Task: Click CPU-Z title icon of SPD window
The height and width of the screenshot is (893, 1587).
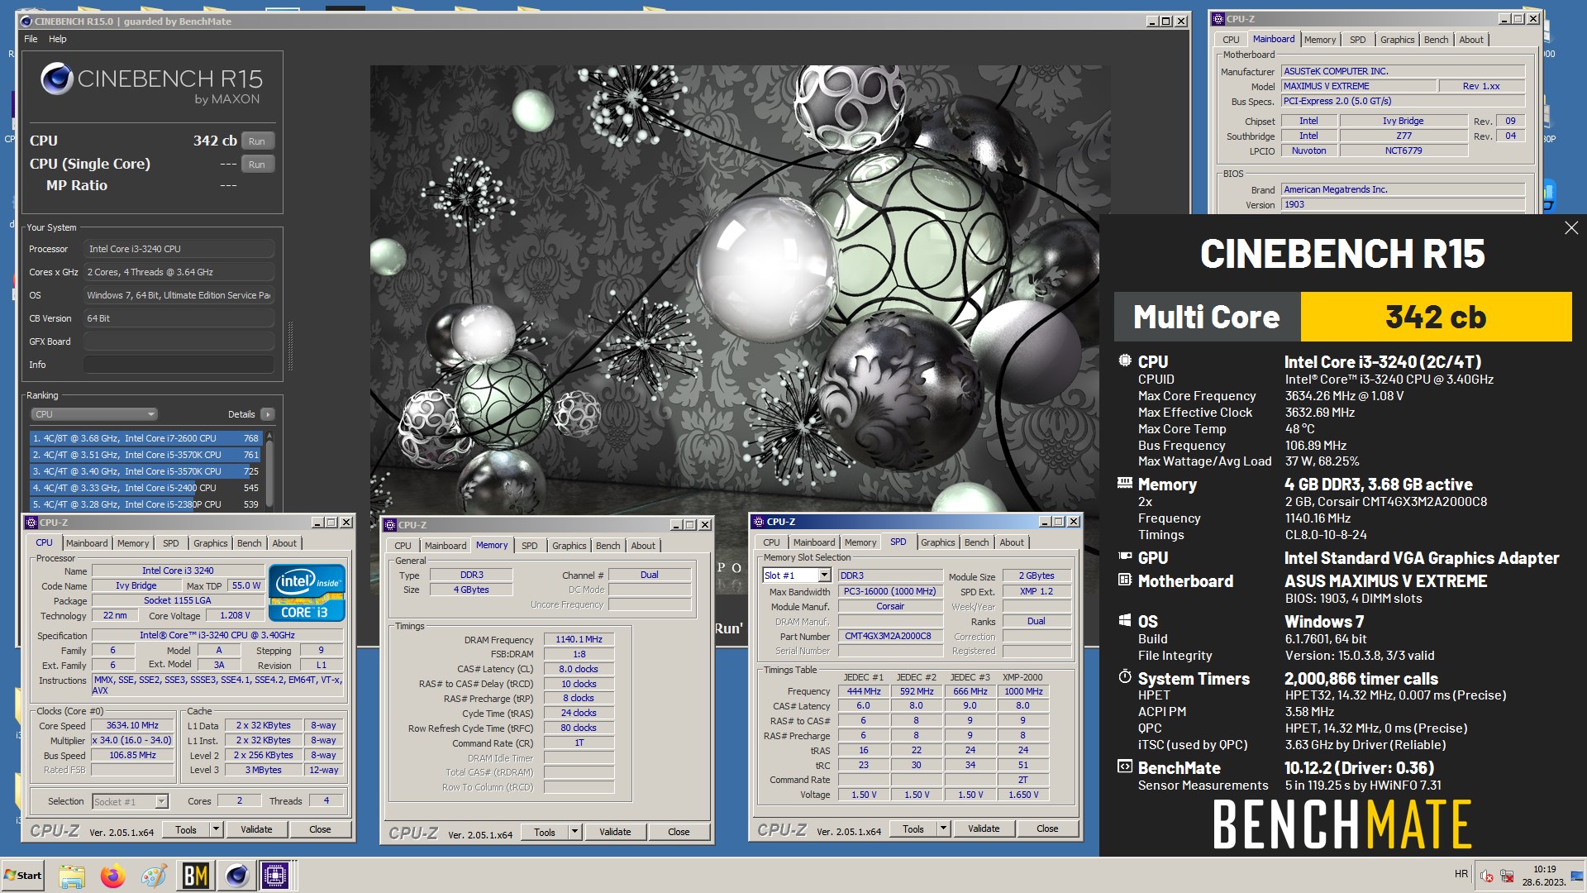Action: pyautogui.click(x=758, y=522)
